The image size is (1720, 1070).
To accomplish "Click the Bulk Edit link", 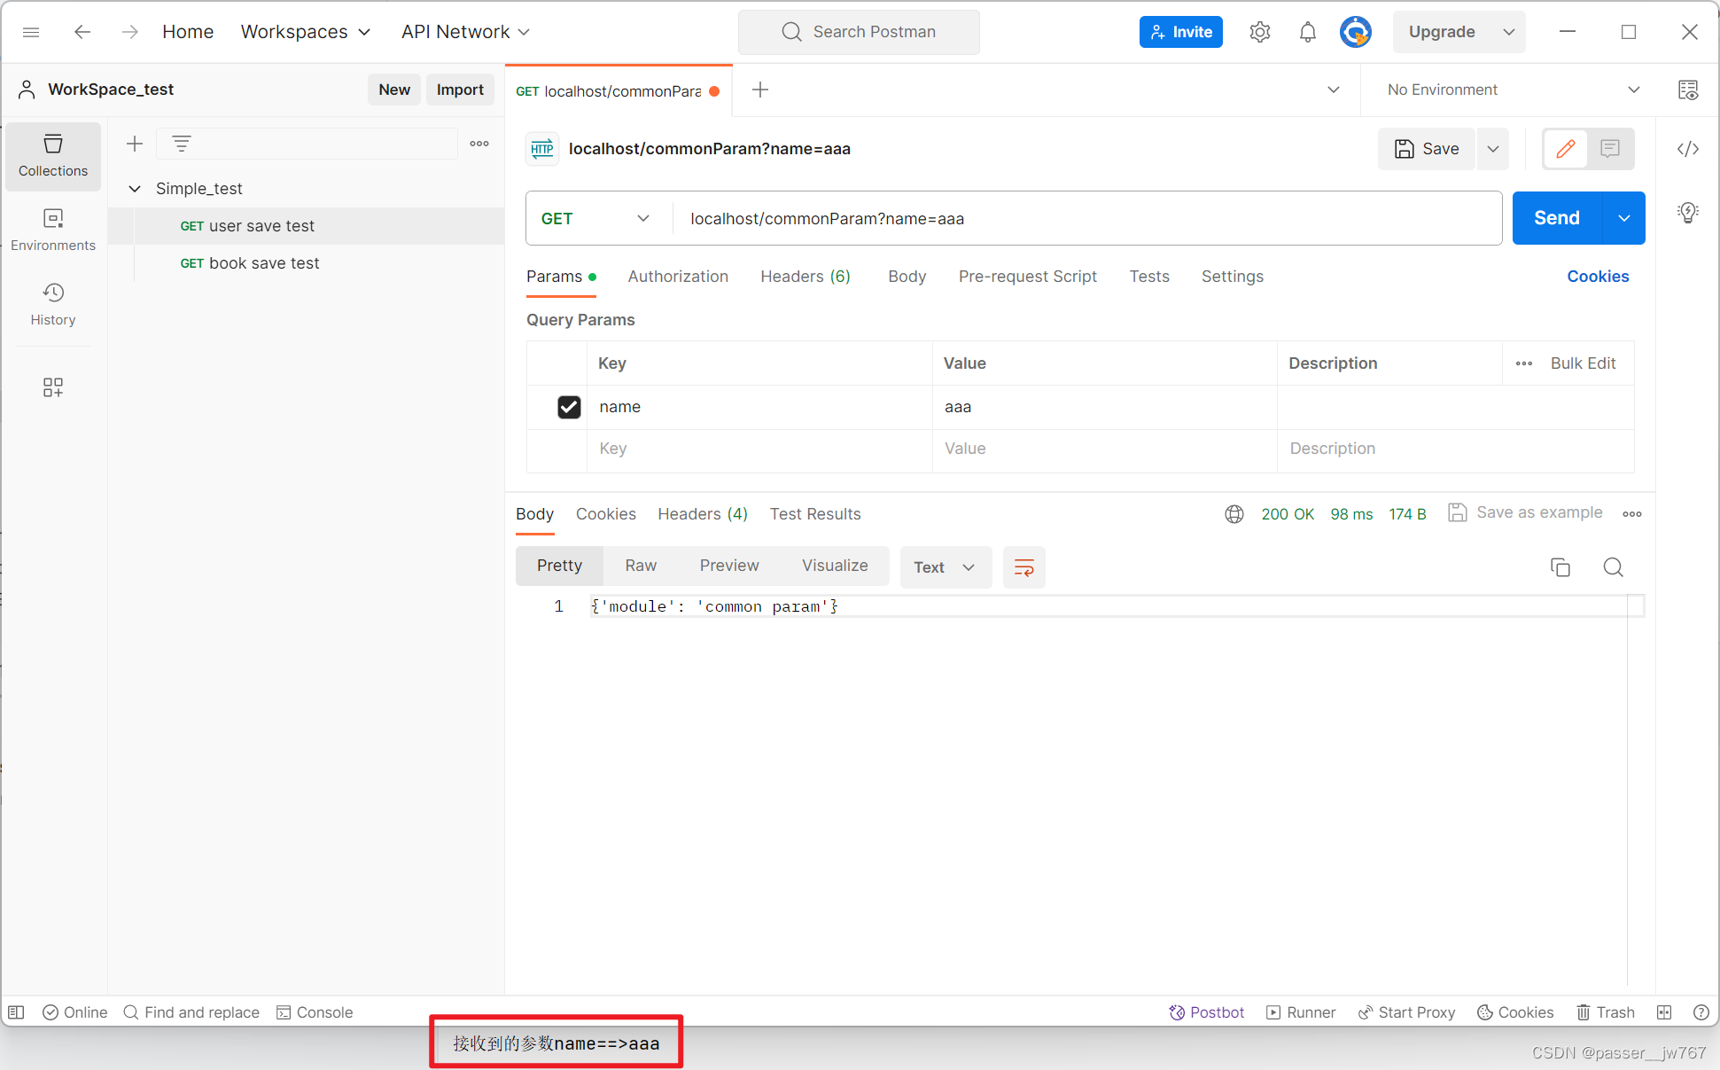I will 1584,363.
